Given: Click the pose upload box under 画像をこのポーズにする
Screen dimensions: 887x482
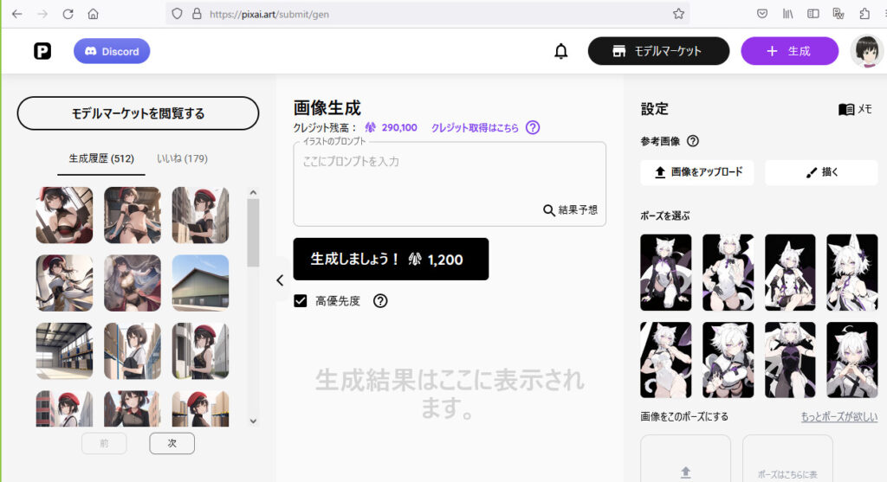Looking at the screenshot, I should coord(686,459).
